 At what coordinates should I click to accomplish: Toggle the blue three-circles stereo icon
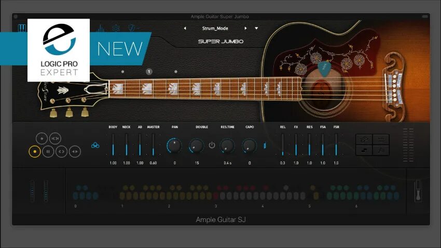[95, 145]
